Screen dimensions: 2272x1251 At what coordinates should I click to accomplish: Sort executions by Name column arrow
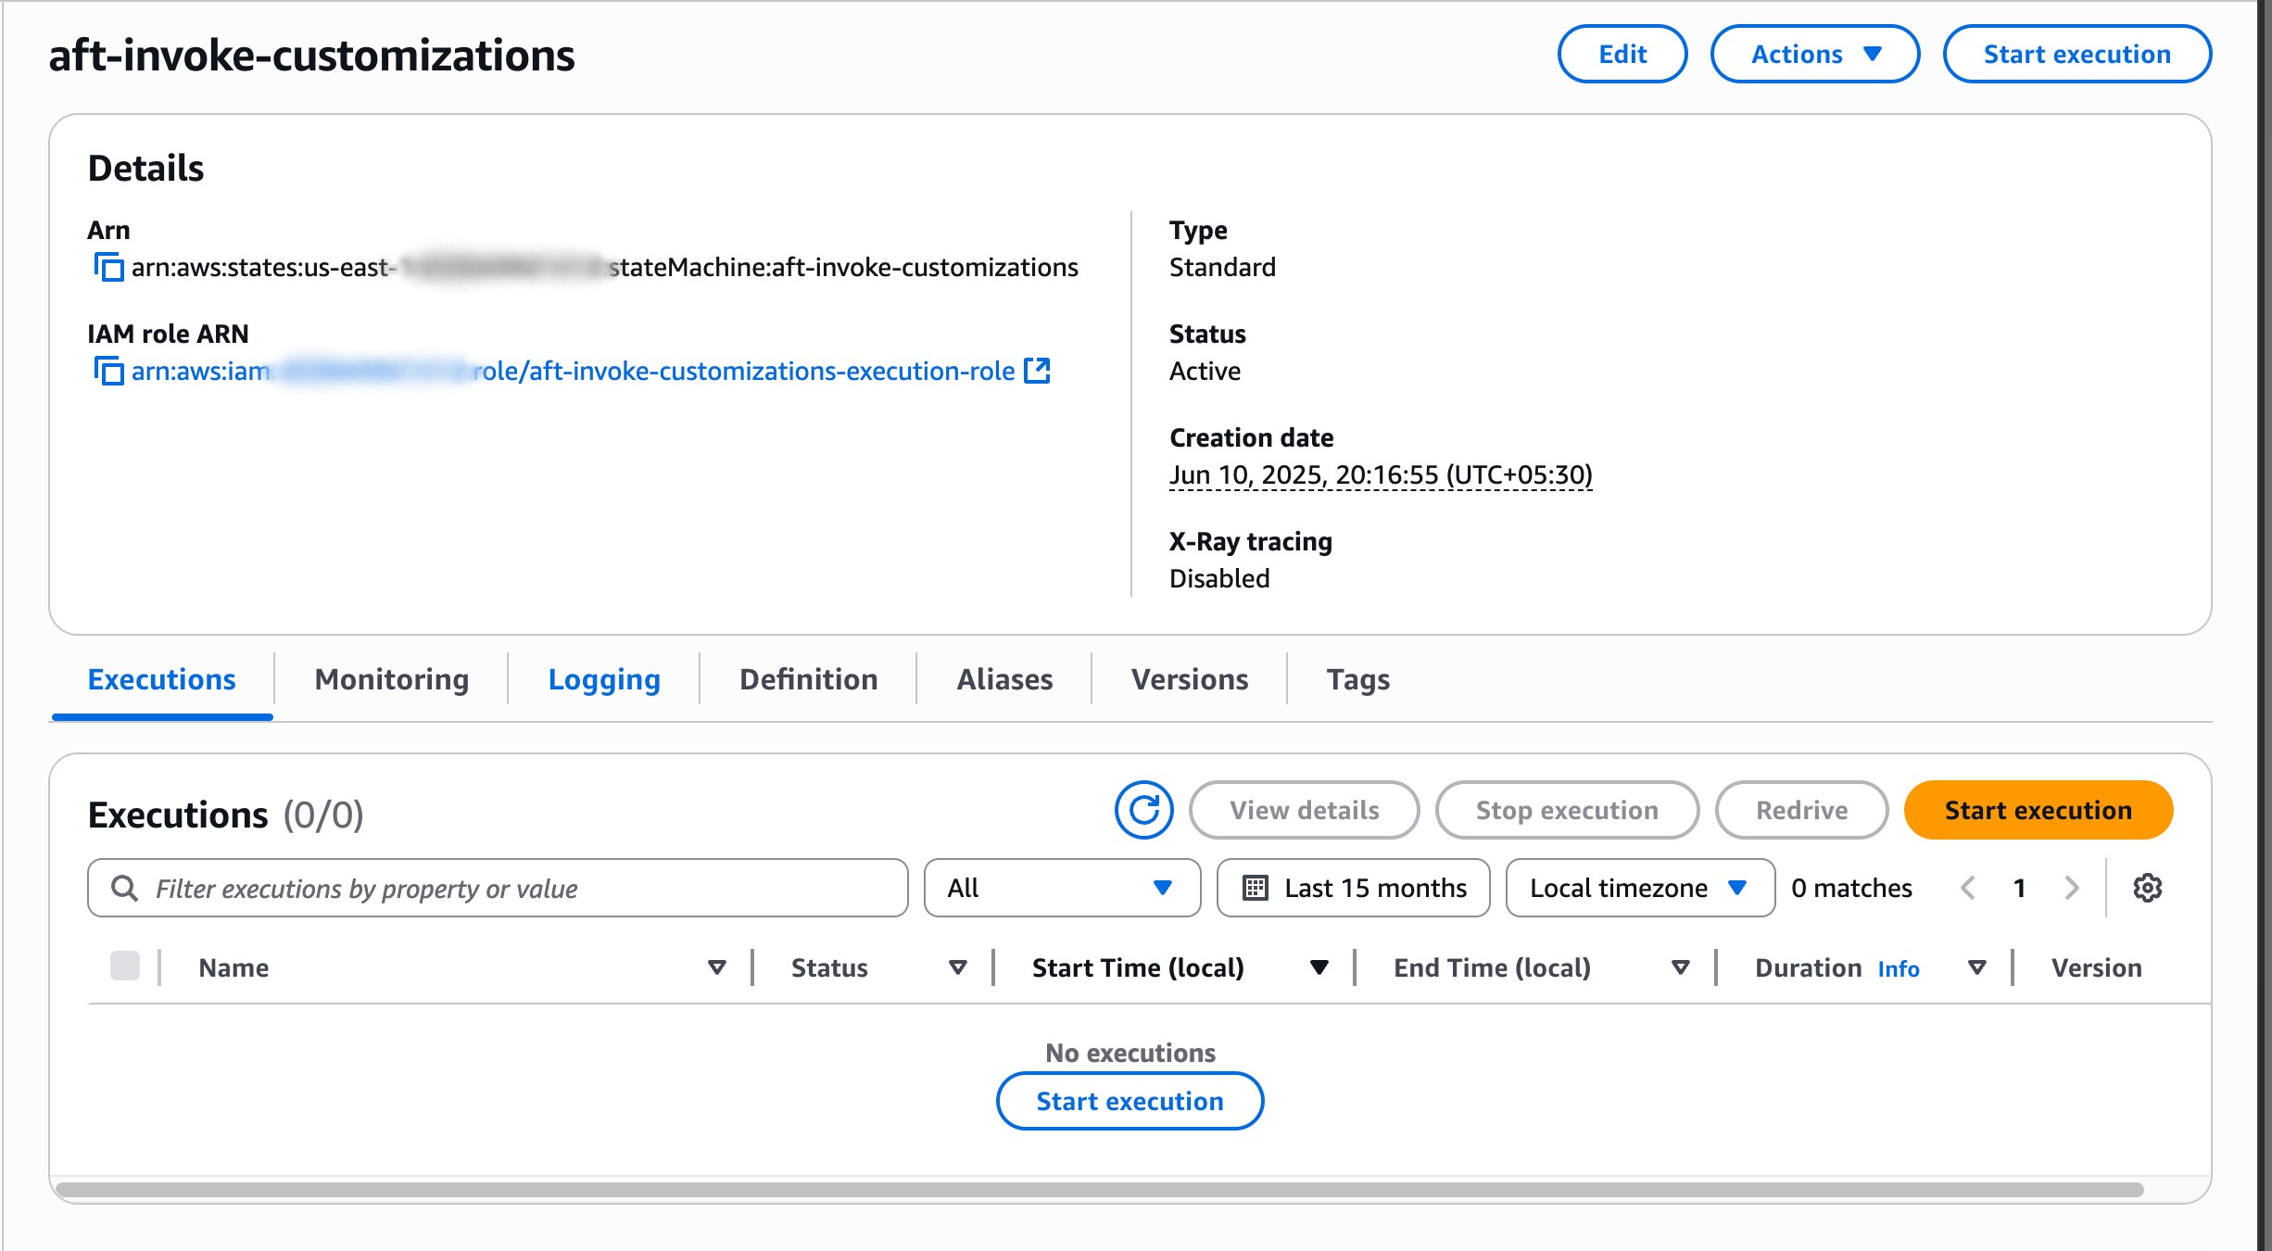click(x=716, y=967)
